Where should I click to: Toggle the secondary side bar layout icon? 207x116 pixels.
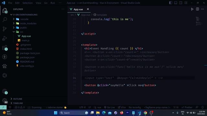click(180, 3)
